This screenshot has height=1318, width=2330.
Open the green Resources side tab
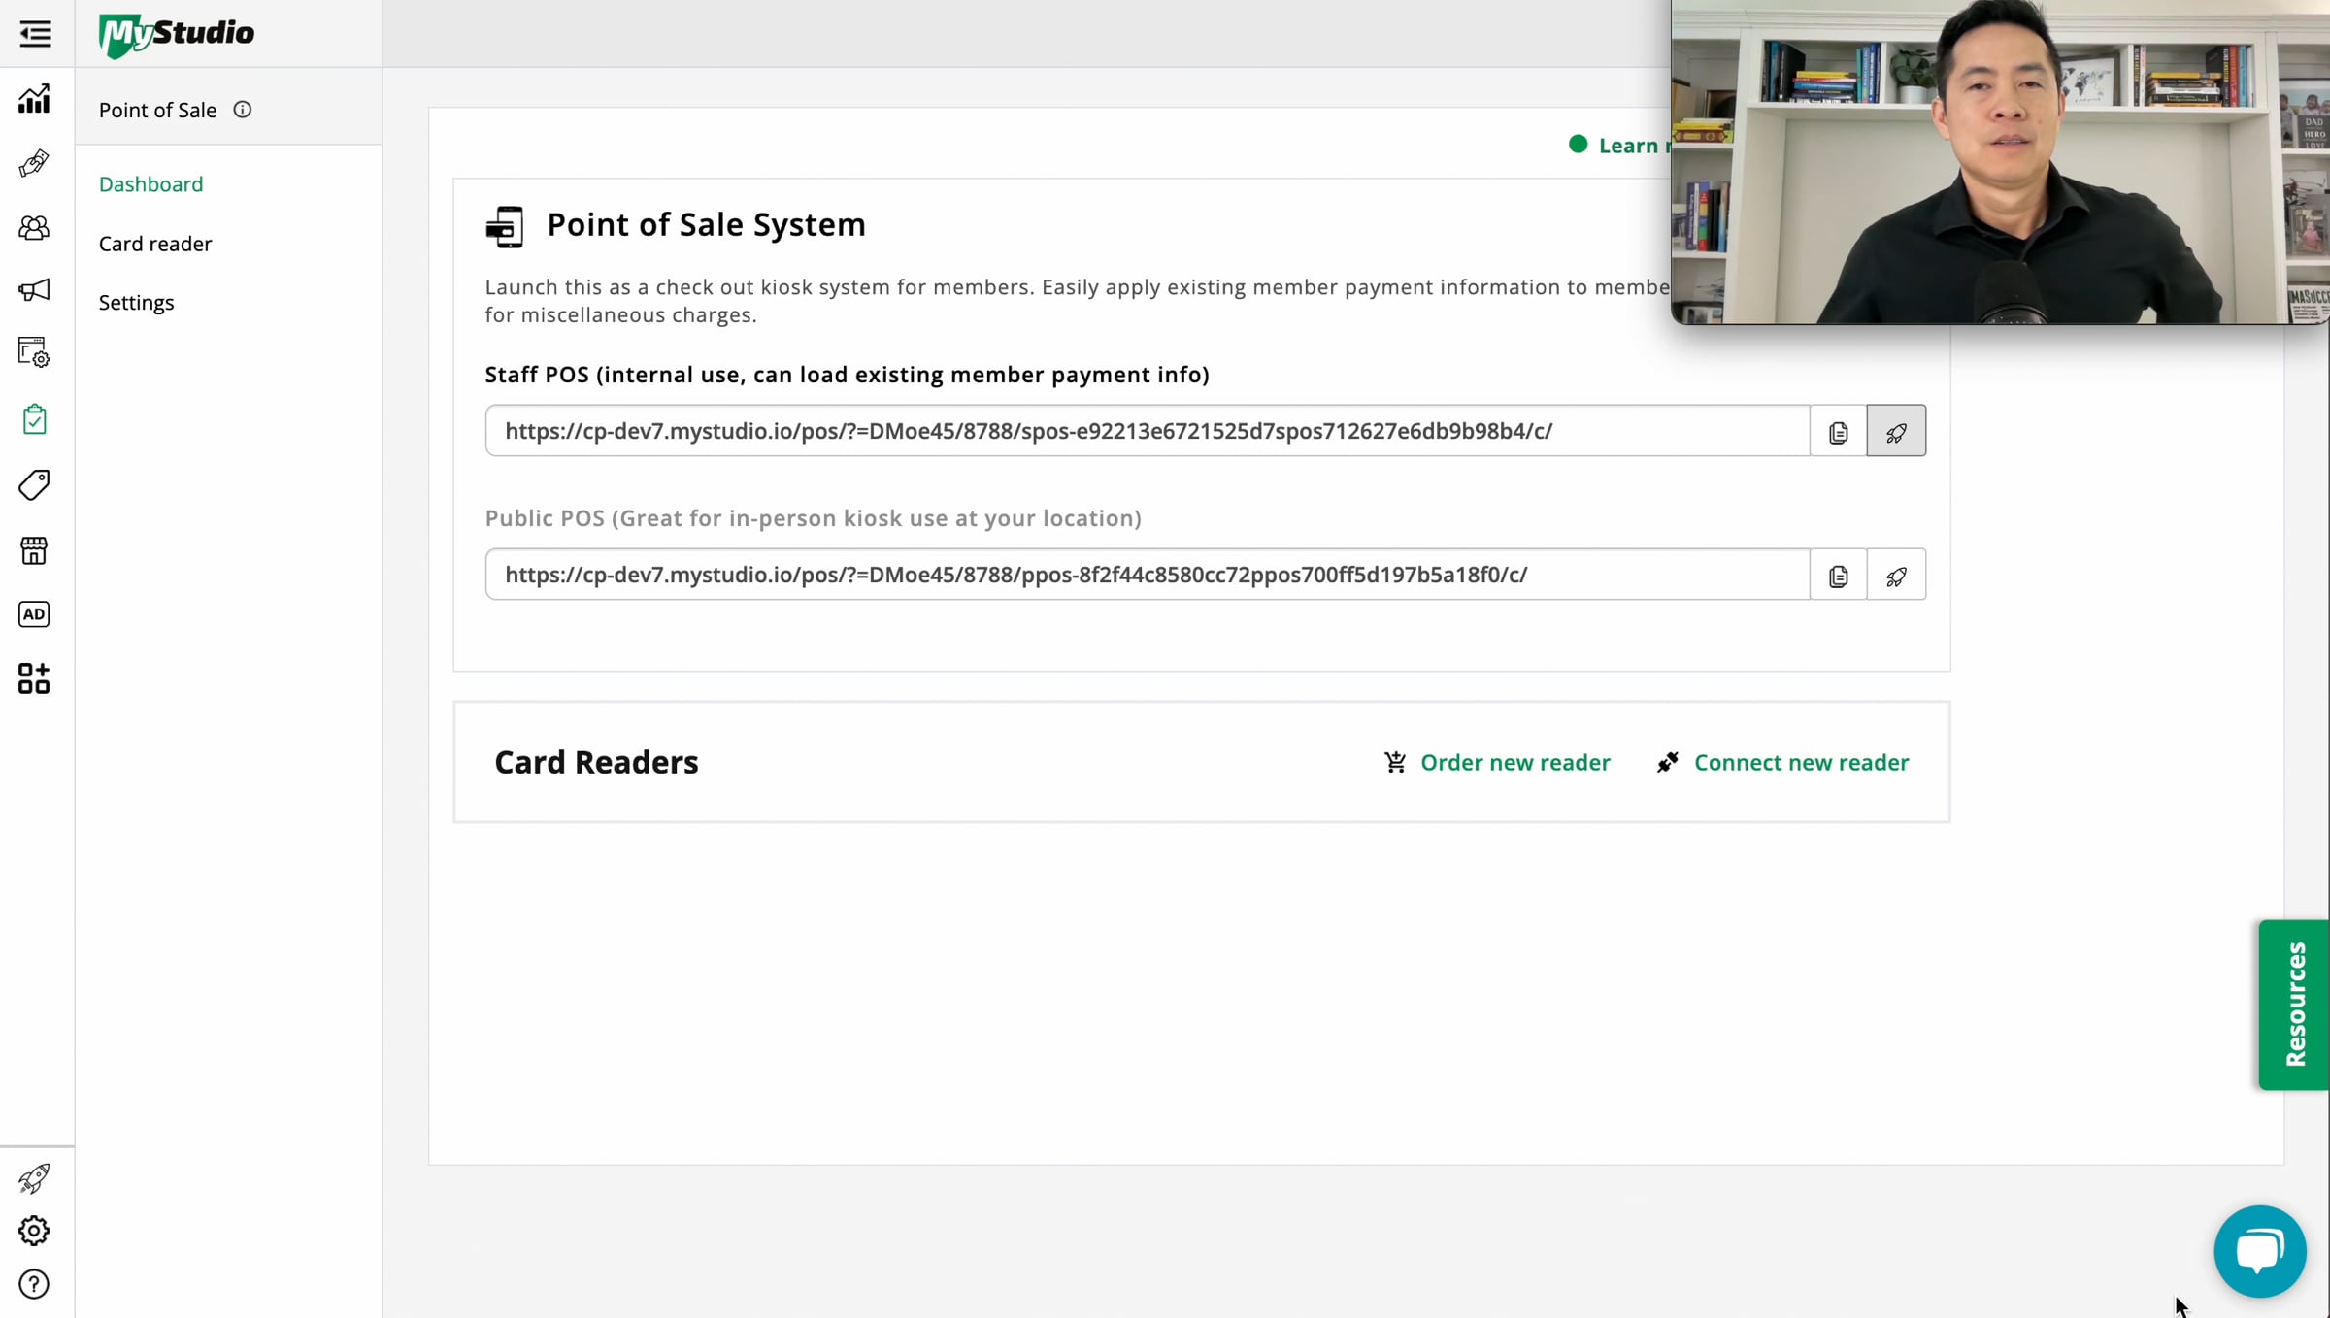(2294, 1005)
